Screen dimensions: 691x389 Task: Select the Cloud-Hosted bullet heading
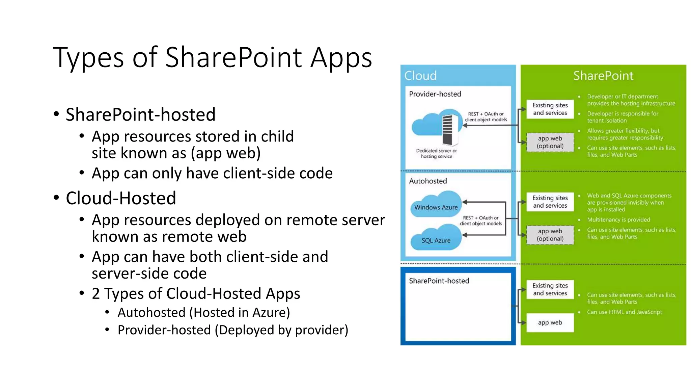click(x=121, y=198)
